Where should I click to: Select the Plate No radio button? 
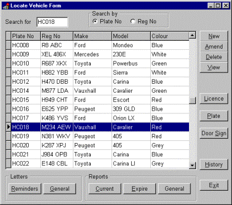click(x=95, y=21)
